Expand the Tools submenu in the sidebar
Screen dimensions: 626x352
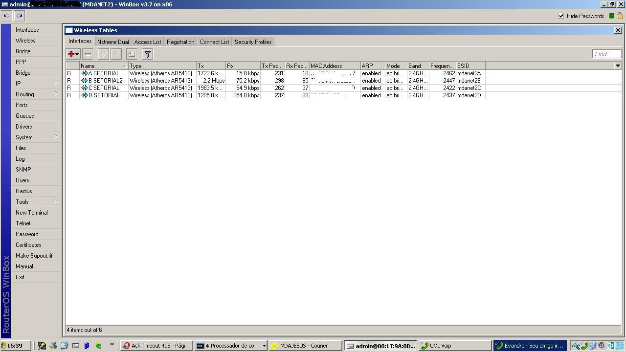pyautogui.click(x=56, y=202)
